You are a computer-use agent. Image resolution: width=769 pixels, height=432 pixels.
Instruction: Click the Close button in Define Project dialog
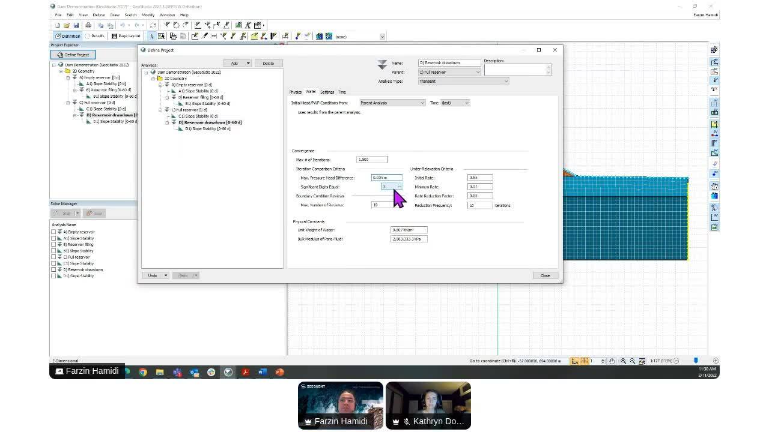click(x=545, y=275)
